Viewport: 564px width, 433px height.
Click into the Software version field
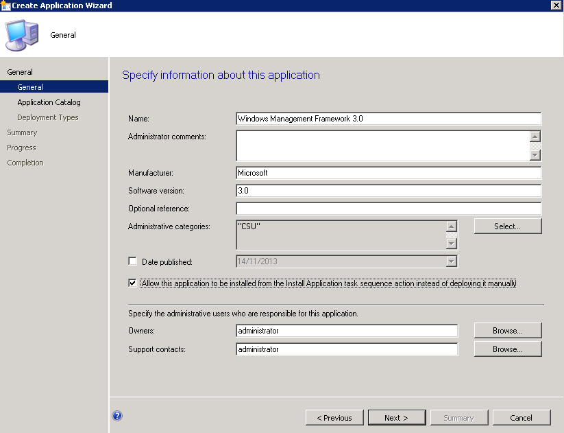tap(389, 191)
